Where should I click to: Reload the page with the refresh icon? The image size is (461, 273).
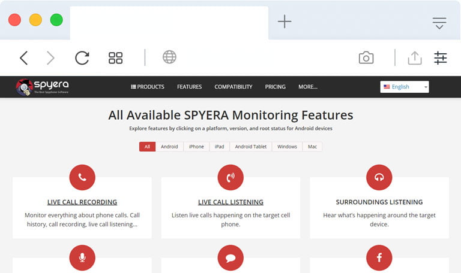coord(82,57)
